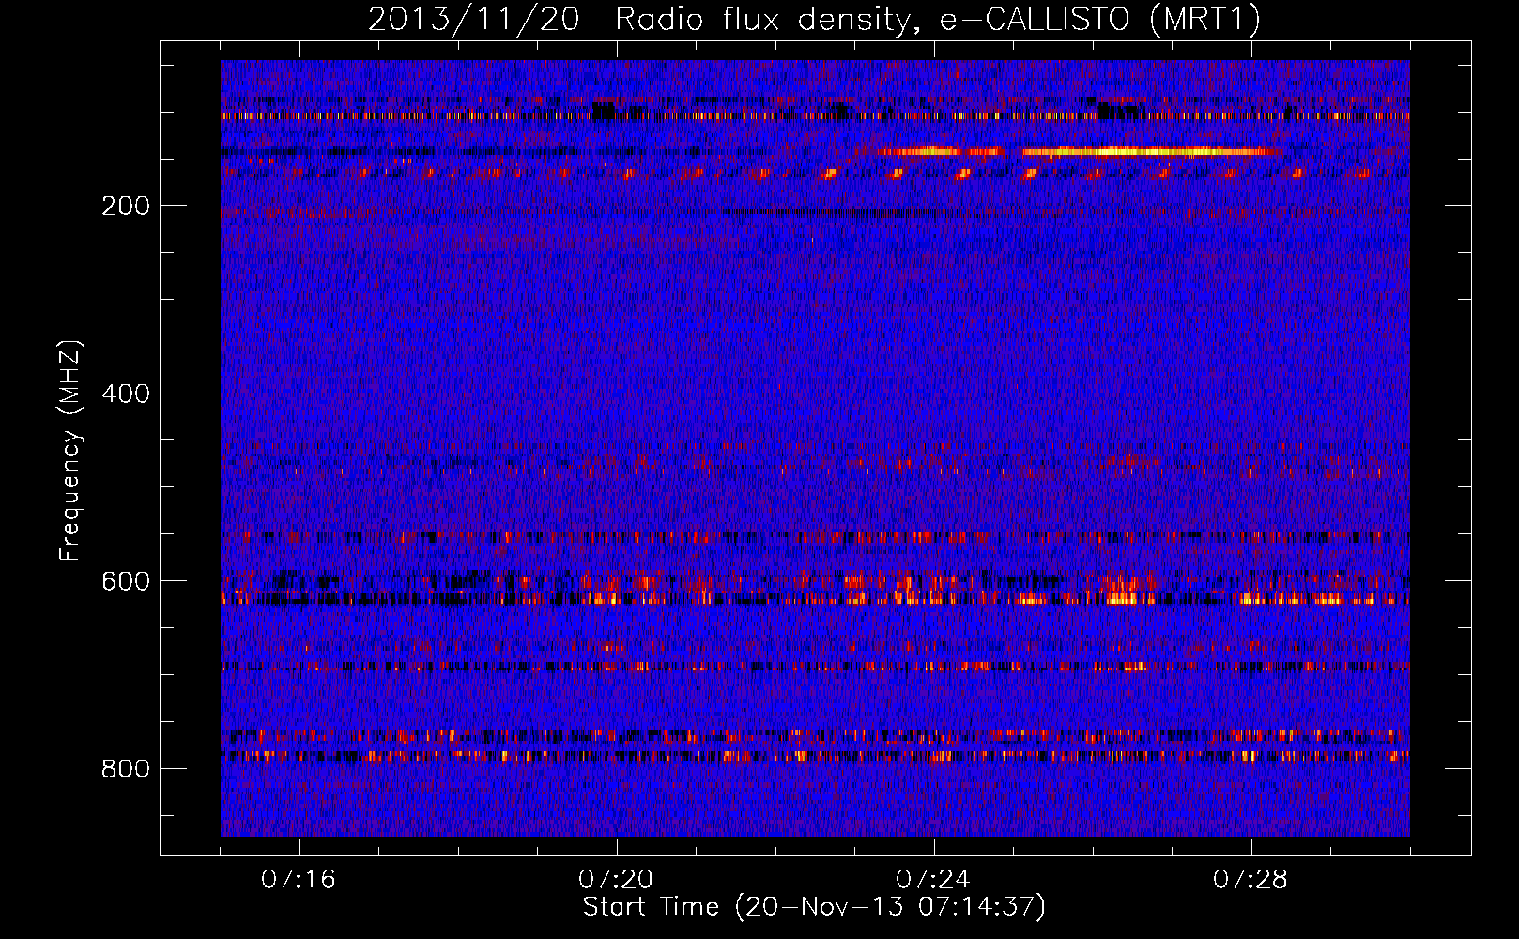Viewport: 1519px width, 939px height.
Task: Click the 600 frequency tick label
Action: 126,581
